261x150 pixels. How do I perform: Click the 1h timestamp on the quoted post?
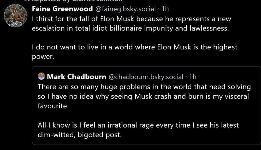[193, 77]
